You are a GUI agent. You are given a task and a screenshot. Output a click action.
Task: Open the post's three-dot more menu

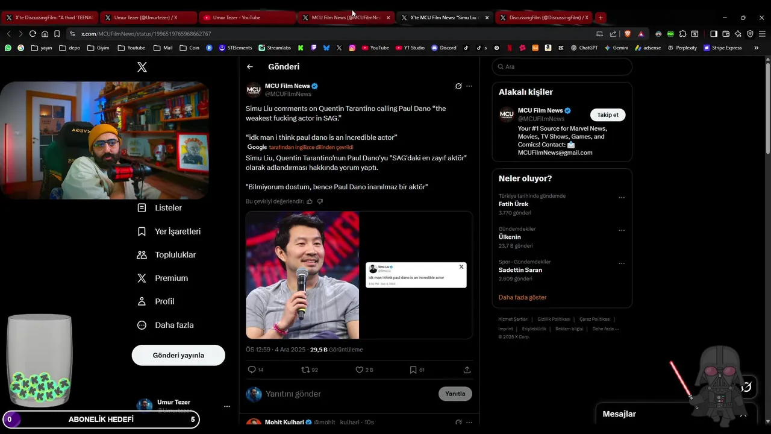coord(469,86)
